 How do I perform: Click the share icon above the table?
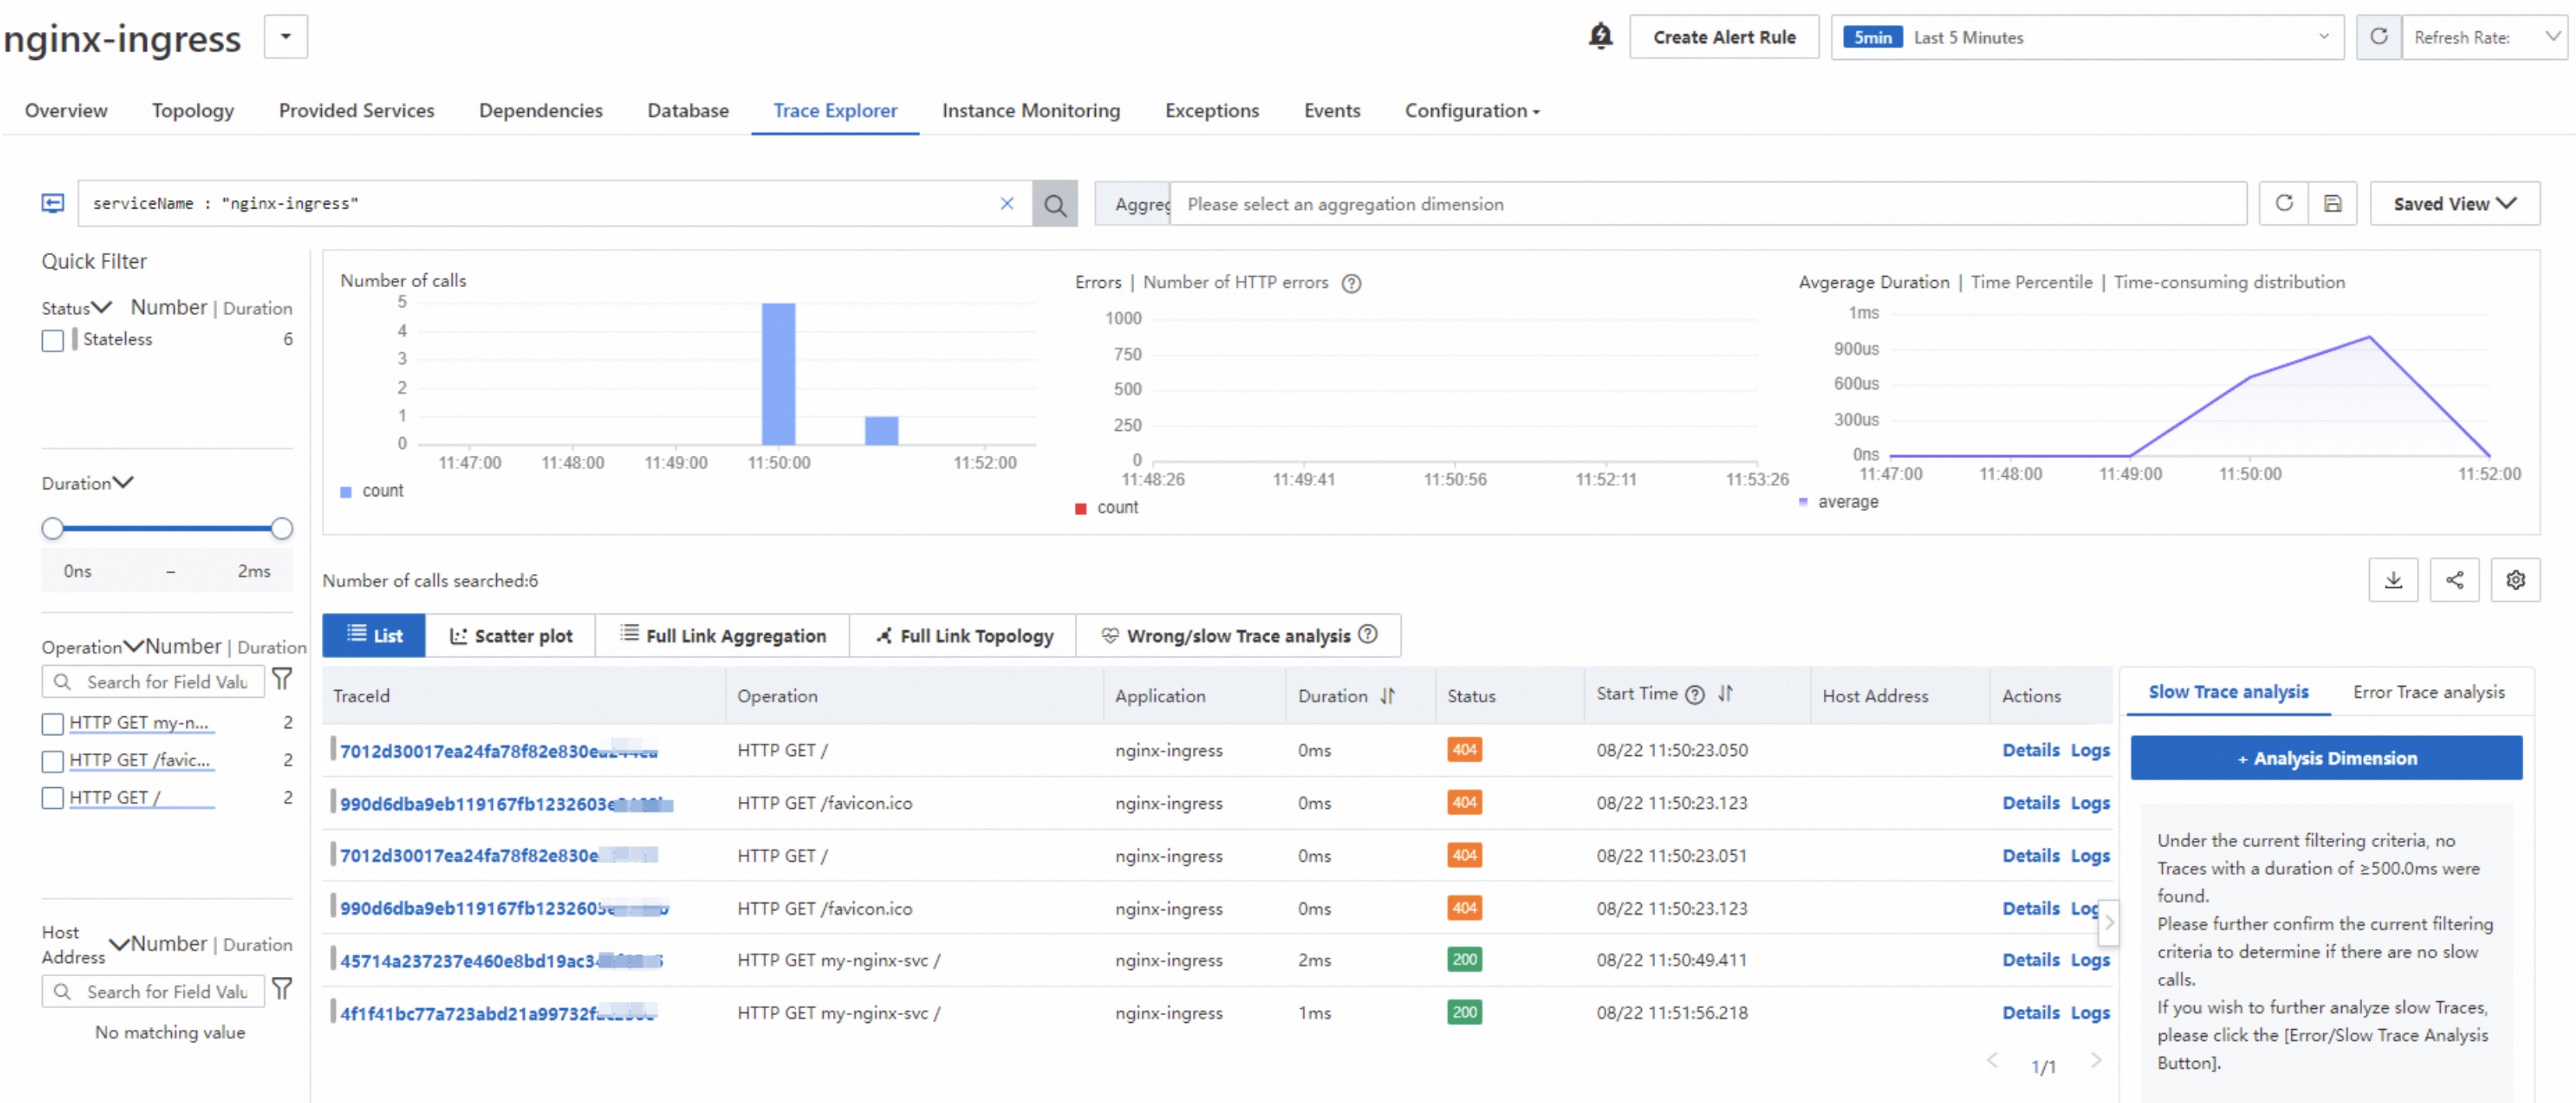2454,580
